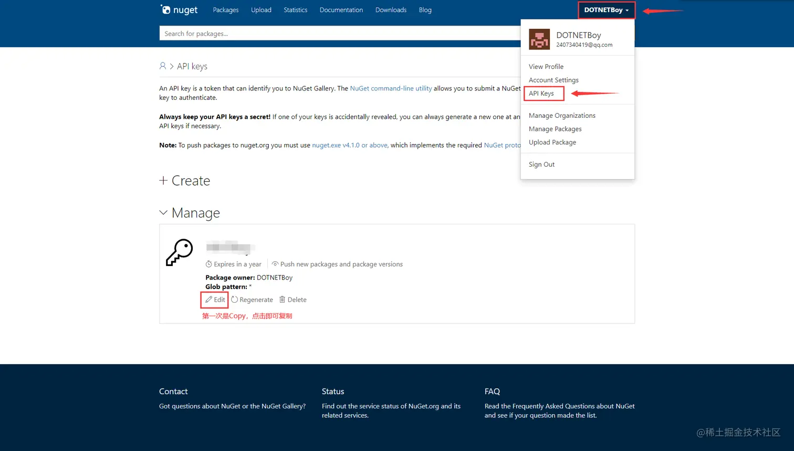Click the user breadcrumb icon

click(163, 66)
